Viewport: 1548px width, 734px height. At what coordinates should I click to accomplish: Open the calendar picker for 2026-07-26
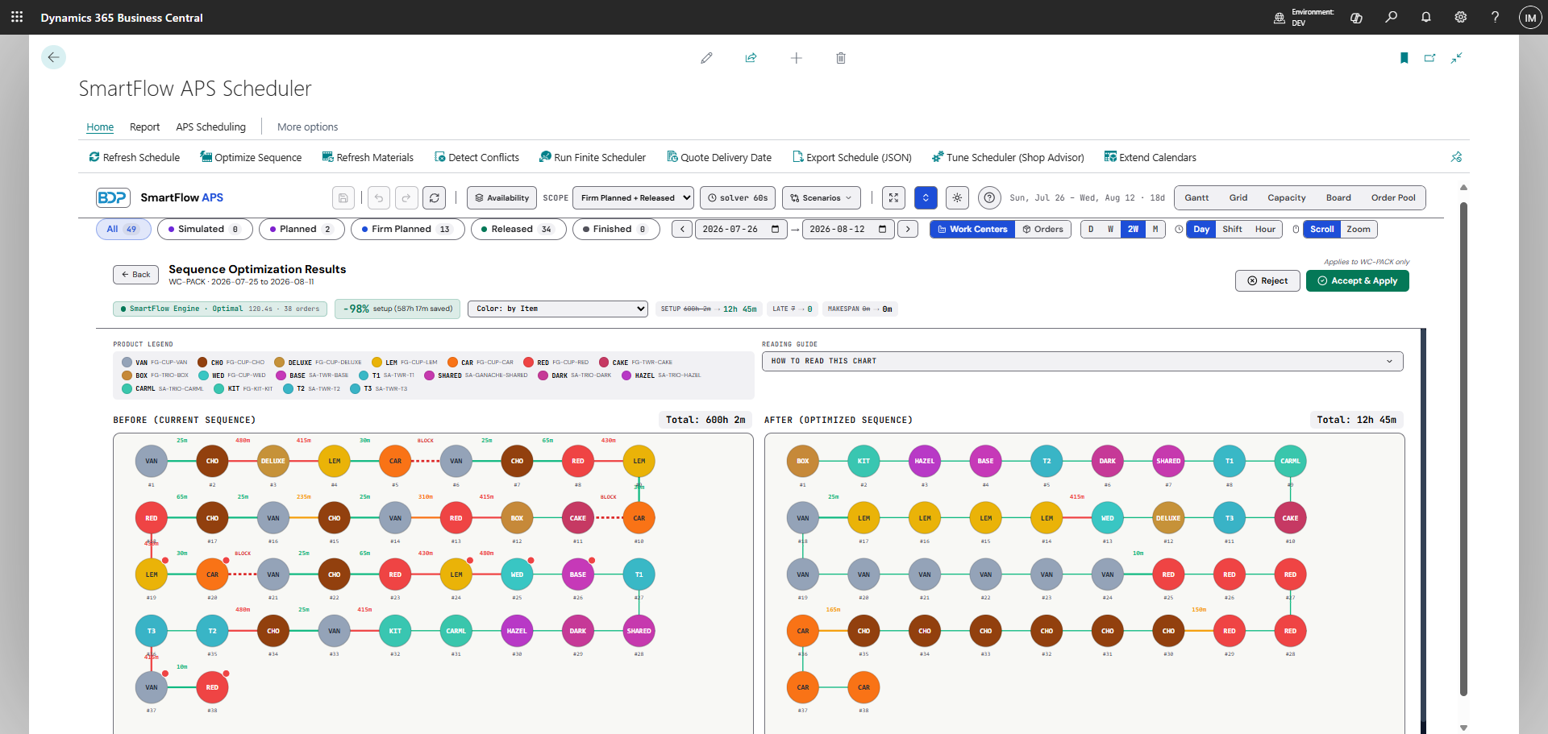pyautogui.click(x=775, y=229)
